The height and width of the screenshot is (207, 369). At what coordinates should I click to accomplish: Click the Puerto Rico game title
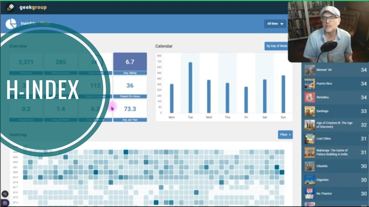[x=324, y=84]
